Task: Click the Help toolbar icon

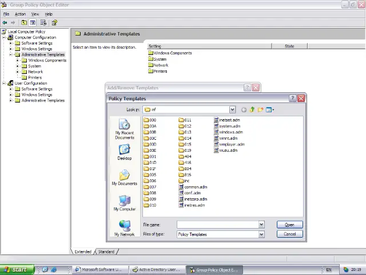Action: point(54,23)
